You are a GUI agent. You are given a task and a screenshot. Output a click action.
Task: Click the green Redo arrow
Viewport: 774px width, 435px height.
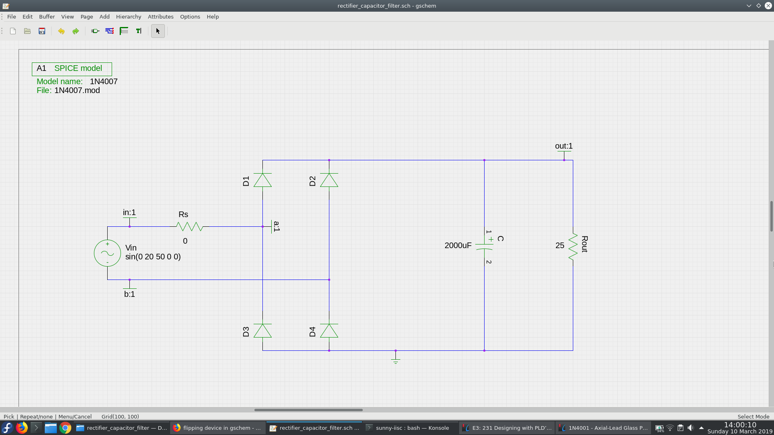[76, 31]
